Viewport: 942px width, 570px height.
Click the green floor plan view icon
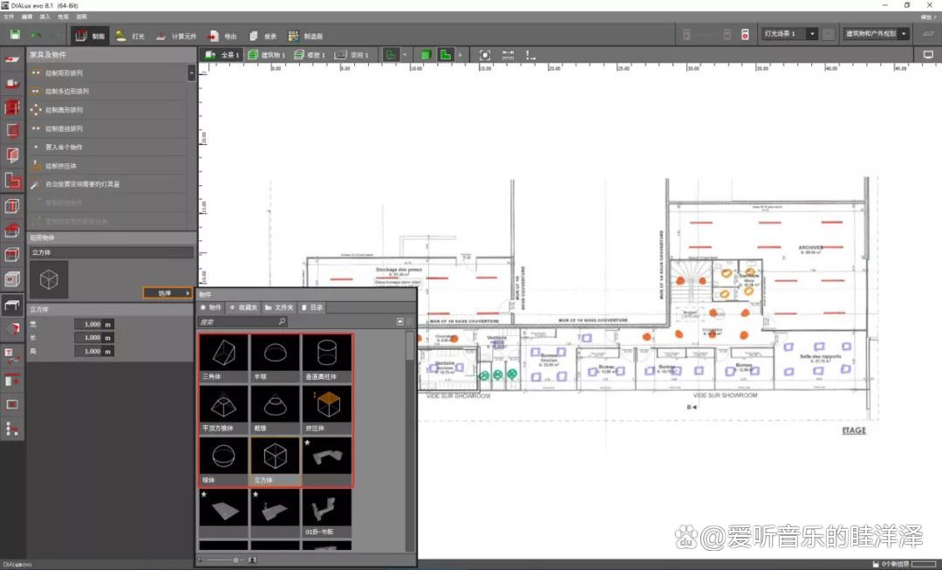tap(391, 55)
